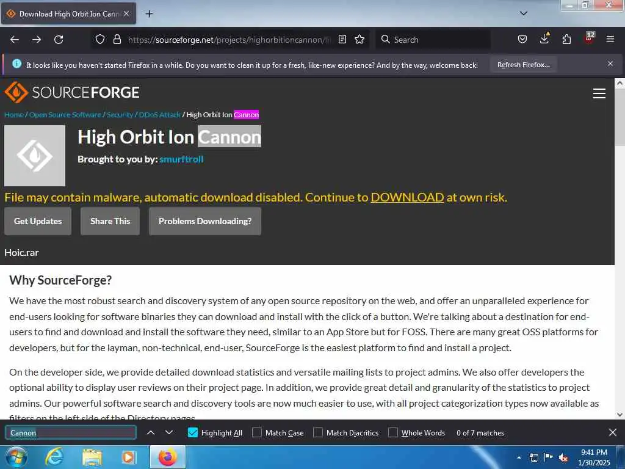Open the list all tabs dropdown

click(x=524, y=13)
